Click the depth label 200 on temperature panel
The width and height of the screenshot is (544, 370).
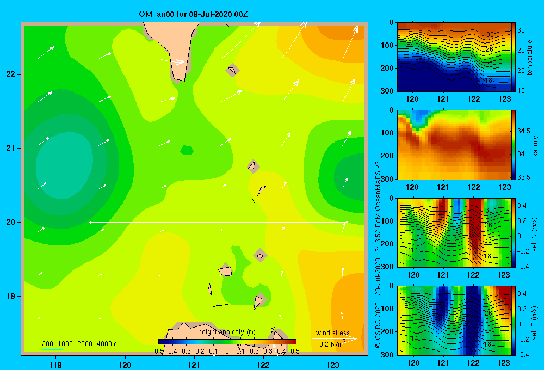[387, 69]
